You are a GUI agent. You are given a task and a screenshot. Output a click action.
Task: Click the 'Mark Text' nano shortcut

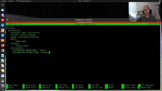click(x=131, y=85)
